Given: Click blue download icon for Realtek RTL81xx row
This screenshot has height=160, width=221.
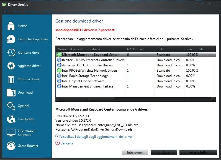Looking at the screenshot, I should (x=59, y=60).
